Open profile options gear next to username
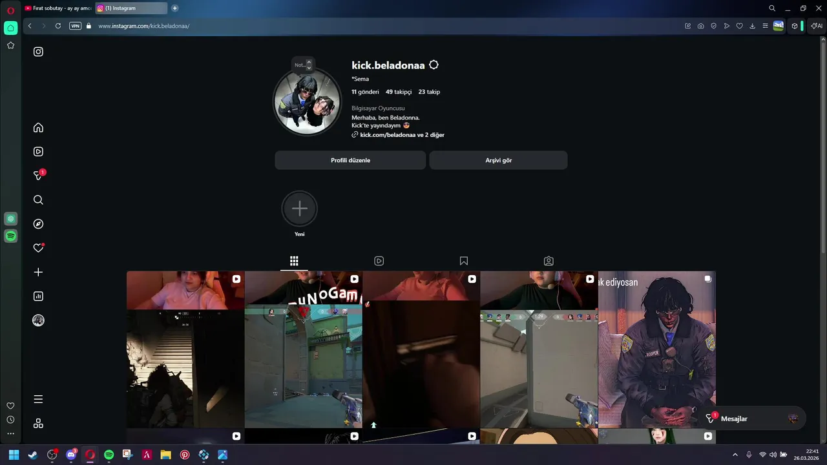 pos(434,65)
